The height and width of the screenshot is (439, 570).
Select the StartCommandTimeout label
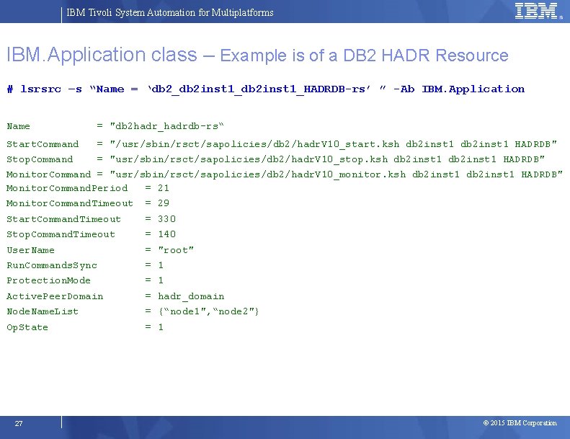tap(63, 219)
